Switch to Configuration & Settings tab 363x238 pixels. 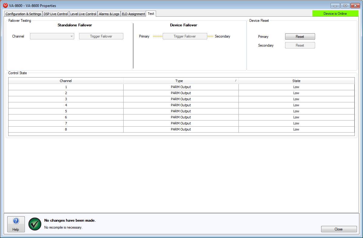[x=23, y=14]
